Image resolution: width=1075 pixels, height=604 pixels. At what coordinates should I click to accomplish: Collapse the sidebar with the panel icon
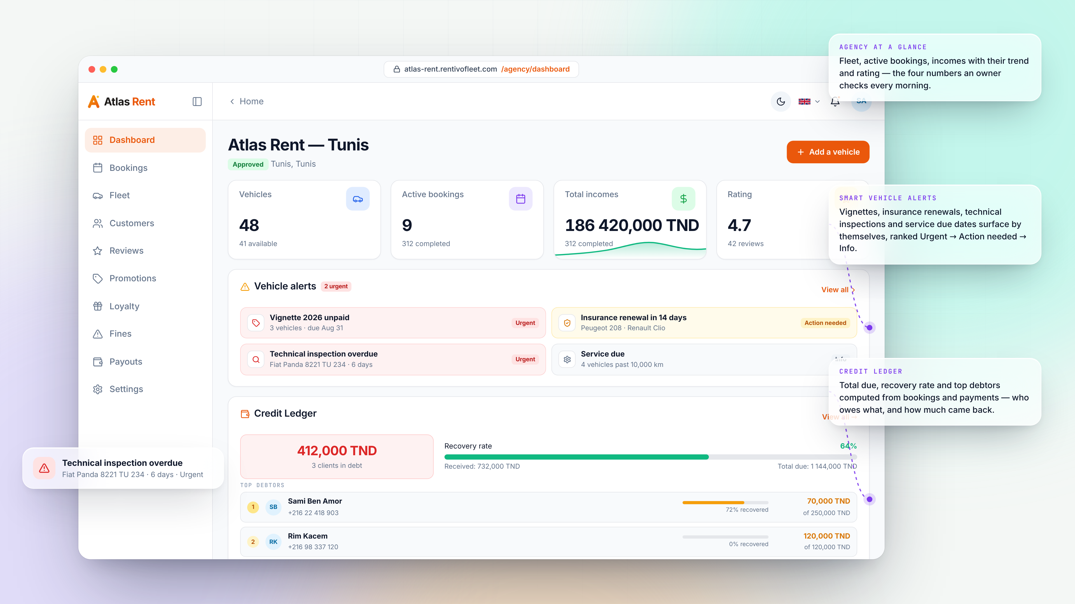point(197,101)
